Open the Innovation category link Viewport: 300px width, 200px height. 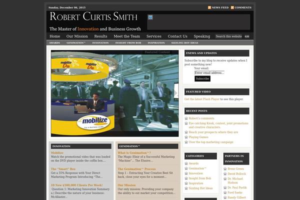click(195, 173)
